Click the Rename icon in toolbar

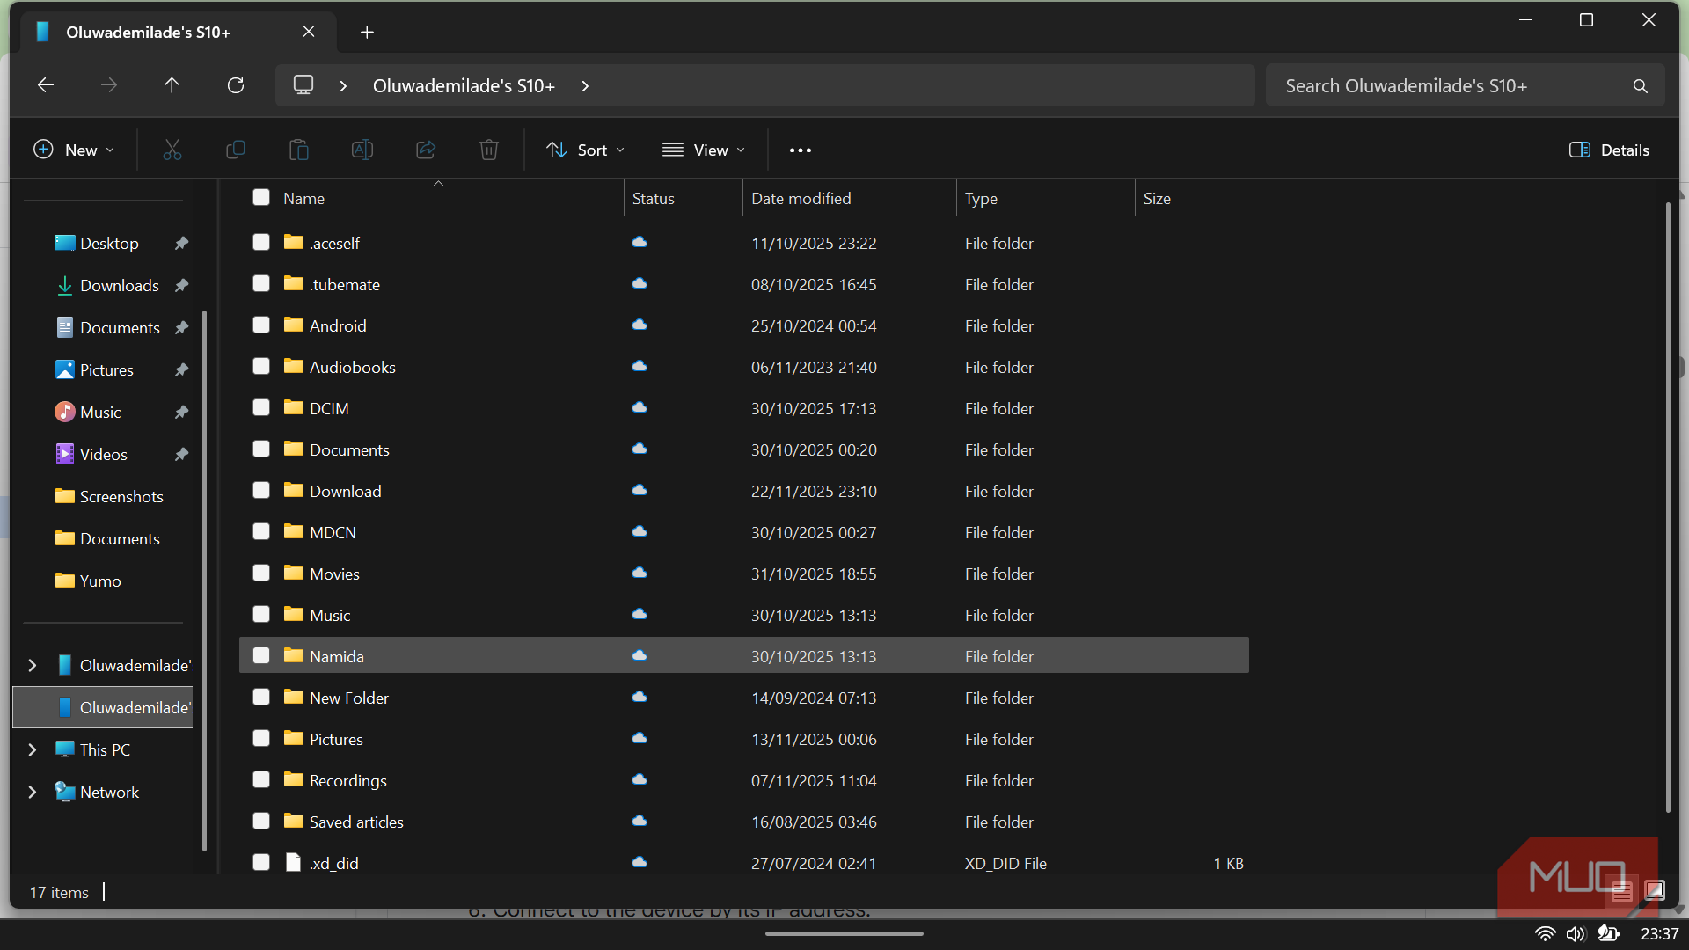coord(362,150)
